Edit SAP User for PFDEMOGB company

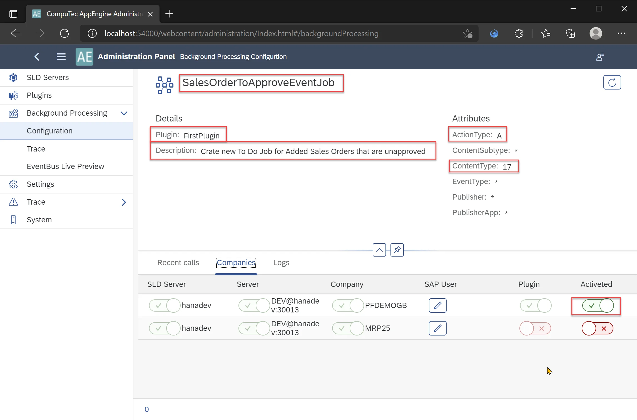click(x=437, y=305)
